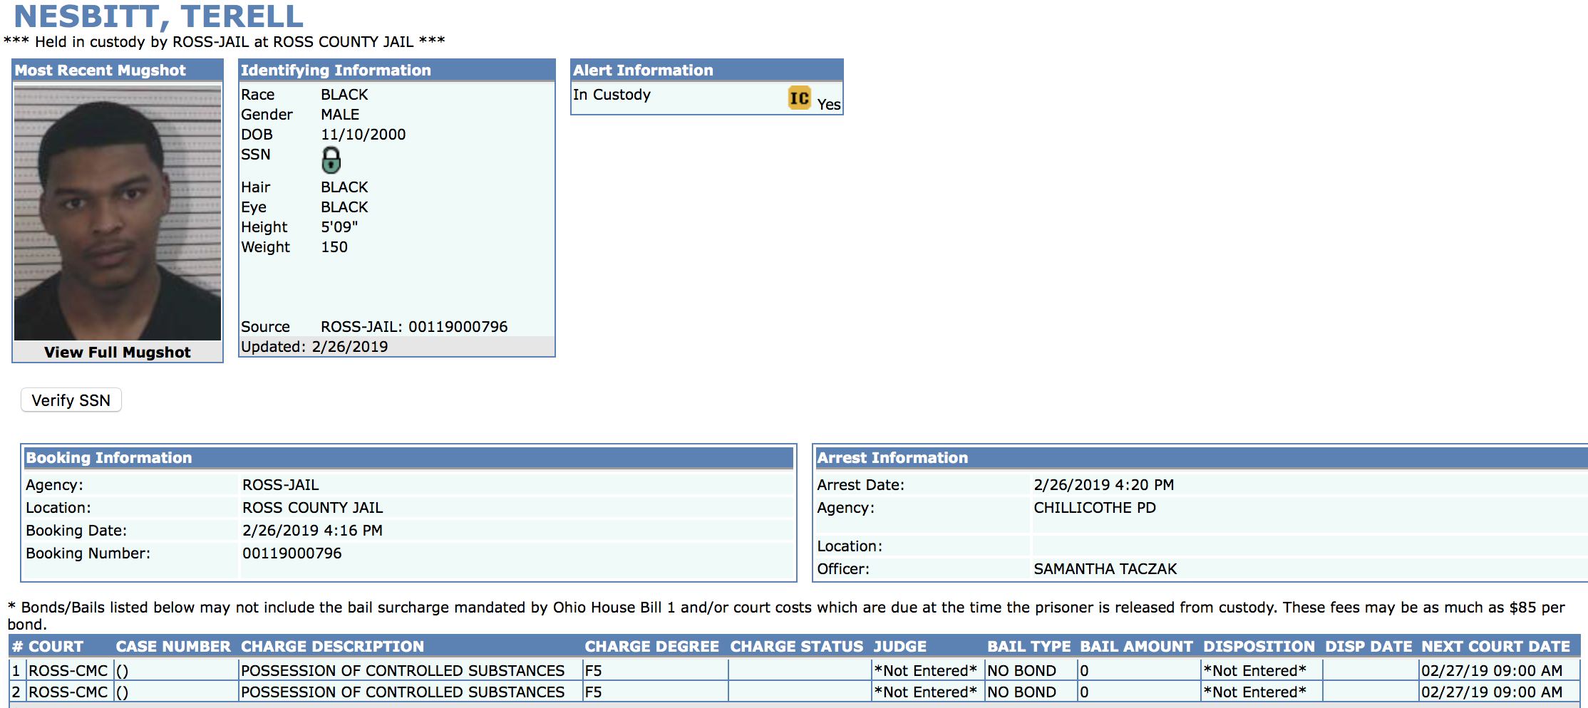Click the CHARGE DEGREE column header
The image size is (1588, 708).
coord(651,647)
